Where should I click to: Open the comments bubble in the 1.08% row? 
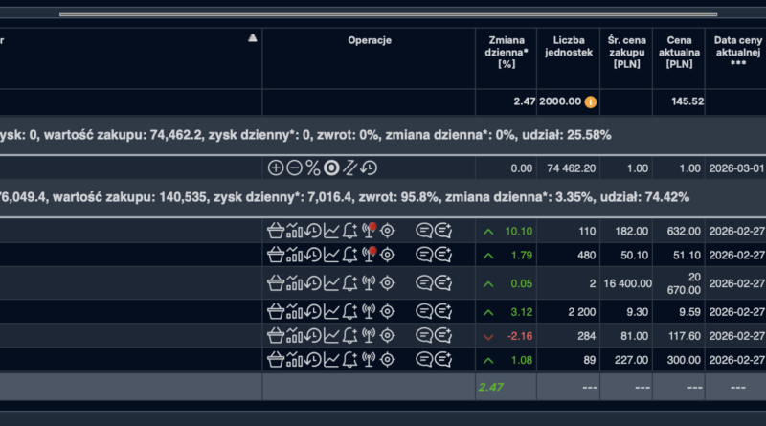point(424,359)
